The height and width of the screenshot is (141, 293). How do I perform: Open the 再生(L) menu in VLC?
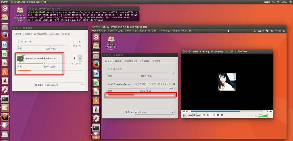click(119, 31)
